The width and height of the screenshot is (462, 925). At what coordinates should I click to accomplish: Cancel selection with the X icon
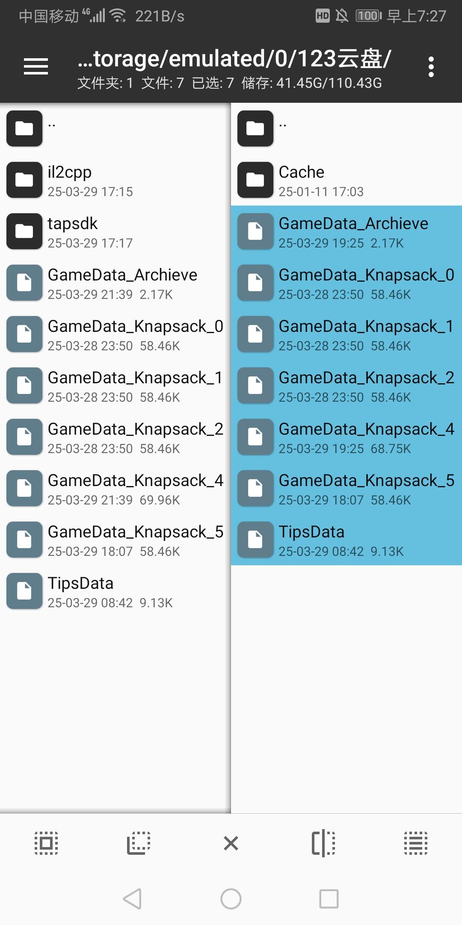[231, 843]
